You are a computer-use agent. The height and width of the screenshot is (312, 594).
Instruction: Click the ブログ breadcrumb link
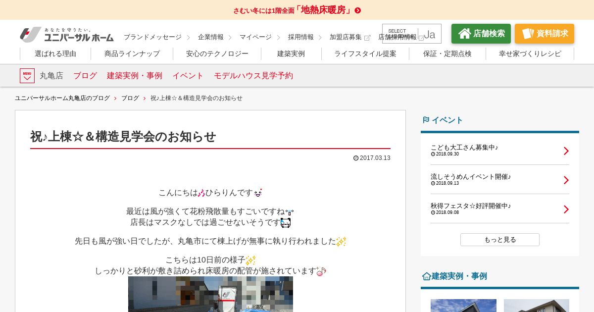(130, 98)
